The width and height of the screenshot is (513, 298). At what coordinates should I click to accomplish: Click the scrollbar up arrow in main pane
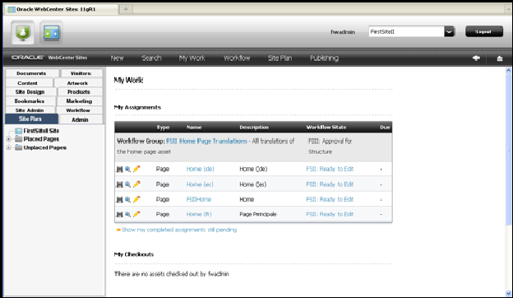coord(508,71)
